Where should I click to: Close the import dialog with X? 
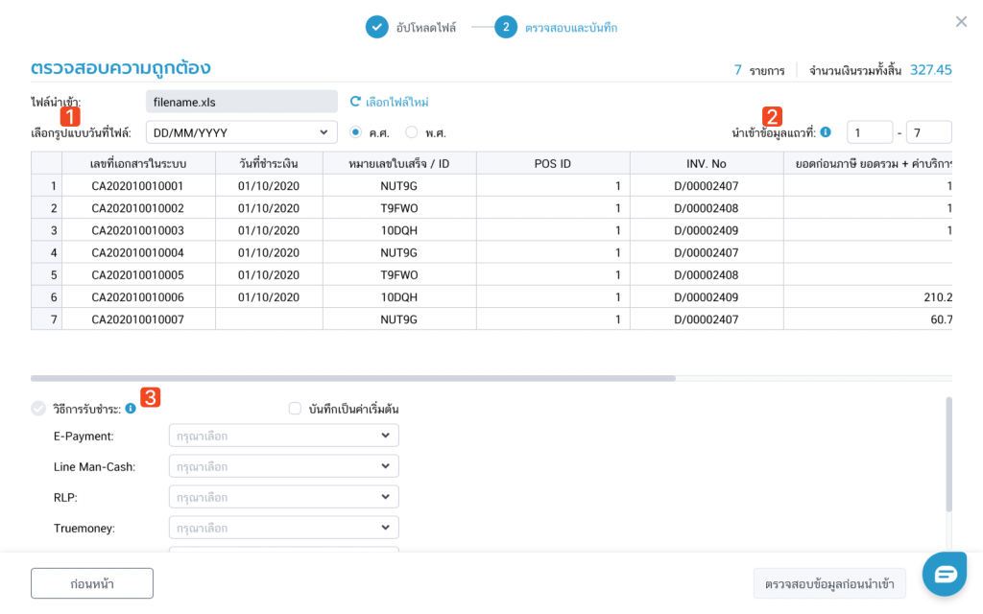click(x=961, y=22)
